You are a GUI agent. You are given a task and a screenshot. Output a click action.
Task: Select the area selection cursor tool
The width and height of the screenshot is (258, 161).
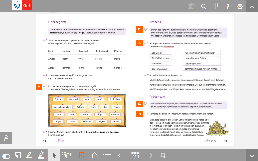click(x=67, y=155)
